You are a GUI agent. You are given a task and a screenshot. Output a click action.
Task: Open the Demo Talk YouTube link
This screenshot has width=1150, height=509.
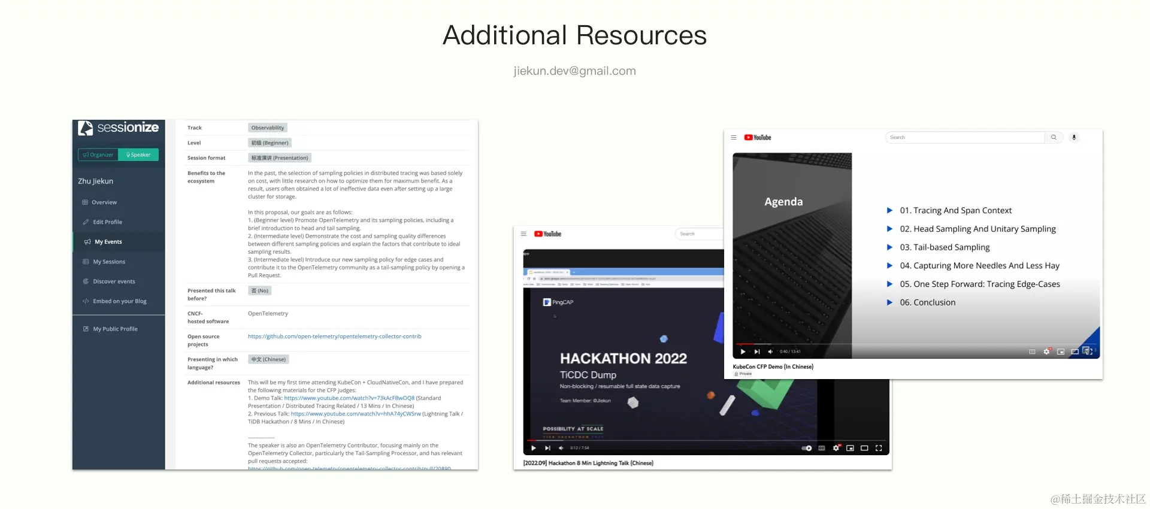click(349, 398)
